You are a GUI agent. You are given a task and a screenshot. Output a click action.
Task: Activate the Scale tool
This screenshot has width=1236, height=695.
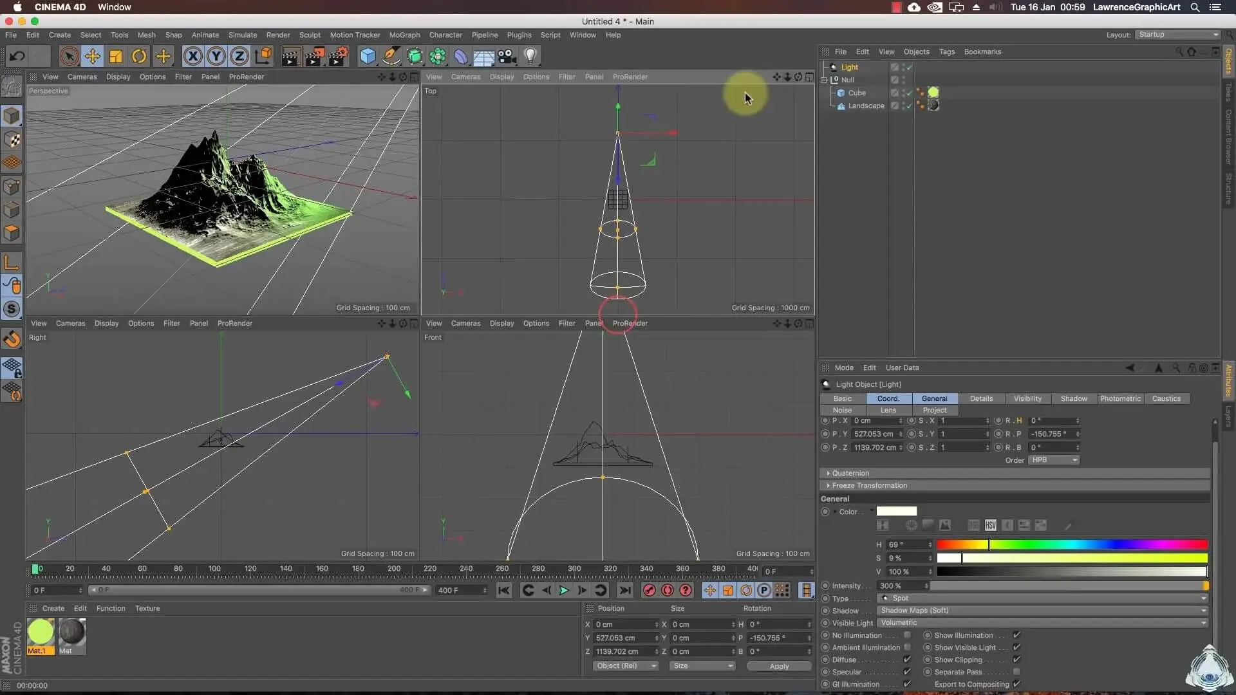[x=116, y=56]
